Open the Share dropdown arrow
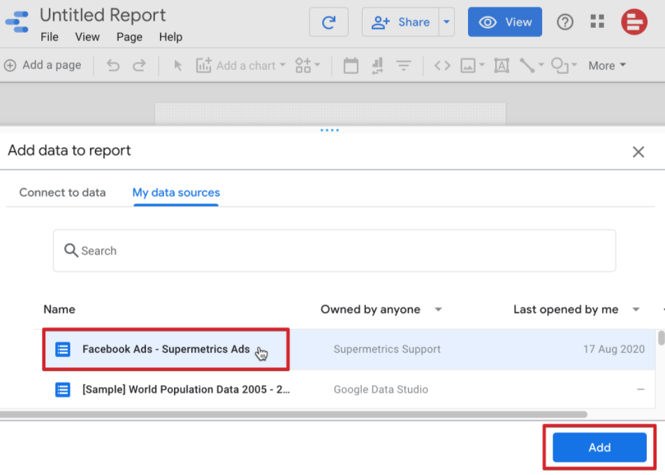The width and height of the screenshot is (665, 475). (x=446, y=22)
